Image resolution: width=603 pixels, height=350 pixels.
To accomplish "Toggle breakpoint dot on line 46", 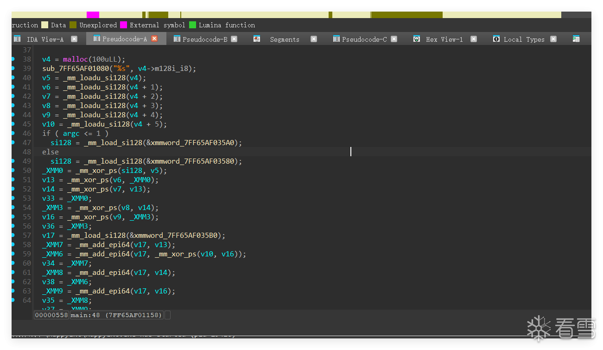I will tap(13, 133).
